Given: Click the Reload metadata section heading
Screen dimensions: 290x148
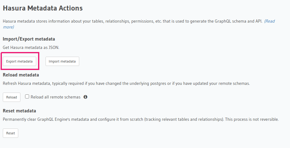Looking at the screenshot, I should pos(21,75).
